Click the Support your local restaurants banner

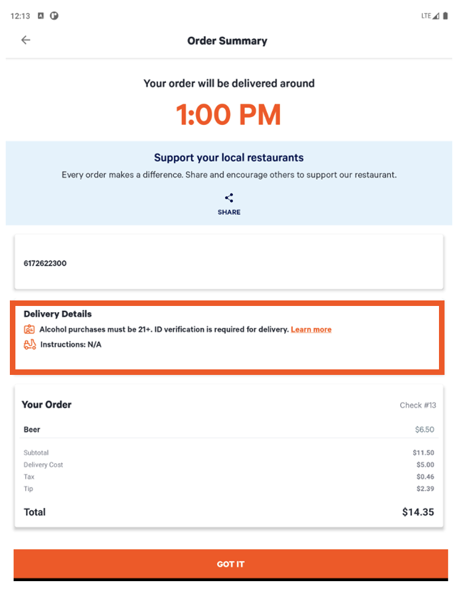click(x=229, y=158)
